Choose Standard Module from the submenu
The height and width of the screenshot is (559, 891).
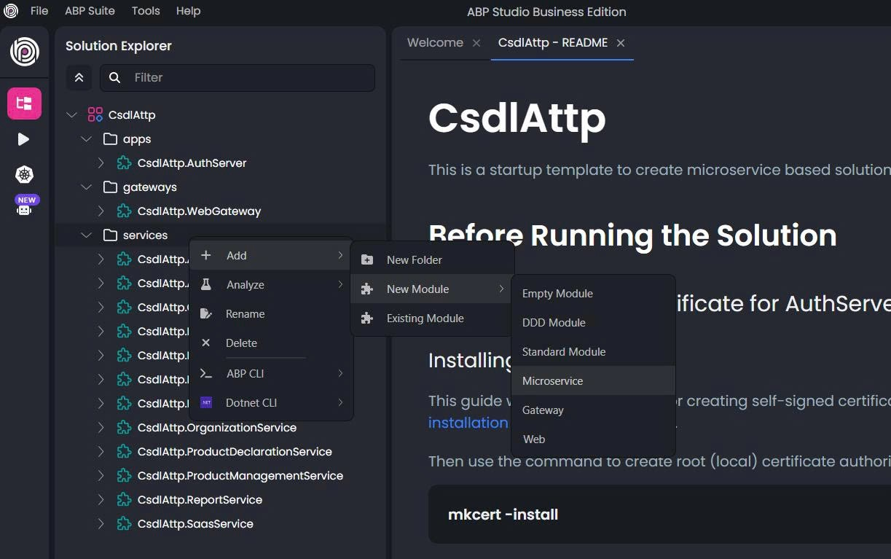pyautogui.click(x=594, y=351)
